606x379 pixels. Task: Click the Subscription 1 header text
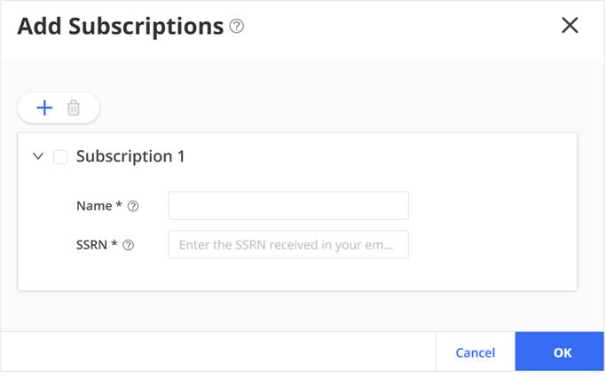click(130, 156)
